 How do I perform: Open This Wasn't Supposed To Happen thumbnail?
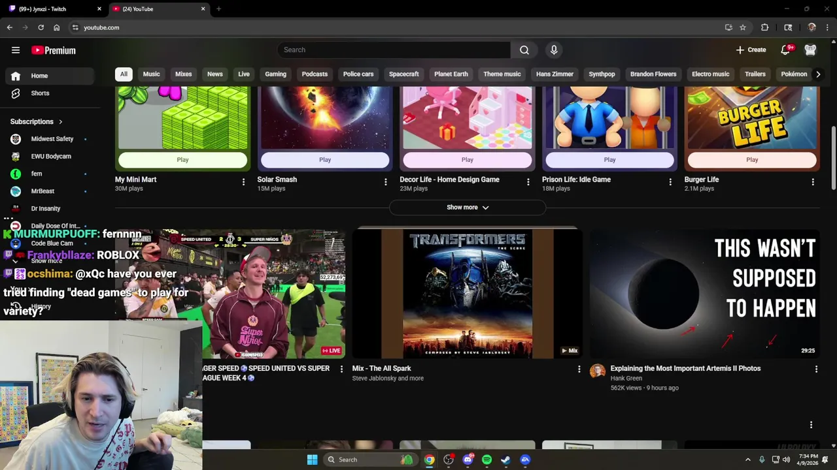(705, 293)
